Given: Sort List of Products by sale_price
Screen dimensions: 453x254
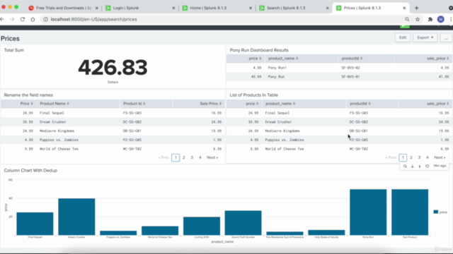Looking at the screenshot, I should coord(437,104).
